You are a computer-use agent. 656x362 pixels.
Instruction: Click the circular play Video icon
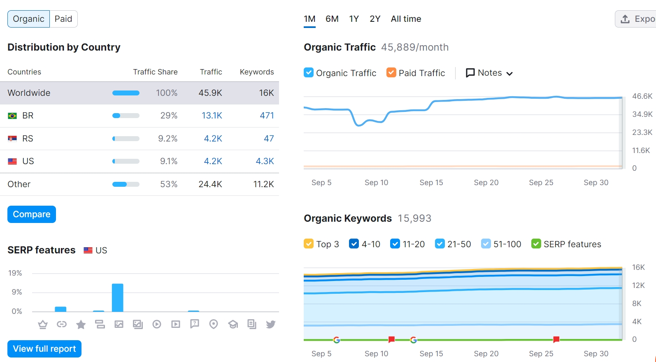point(157,325)
